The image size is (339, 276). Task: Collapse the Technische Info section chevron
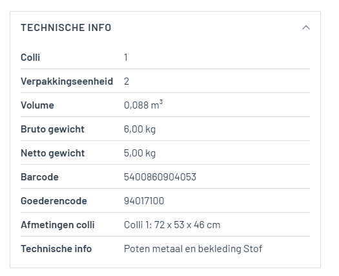[306, 28]
